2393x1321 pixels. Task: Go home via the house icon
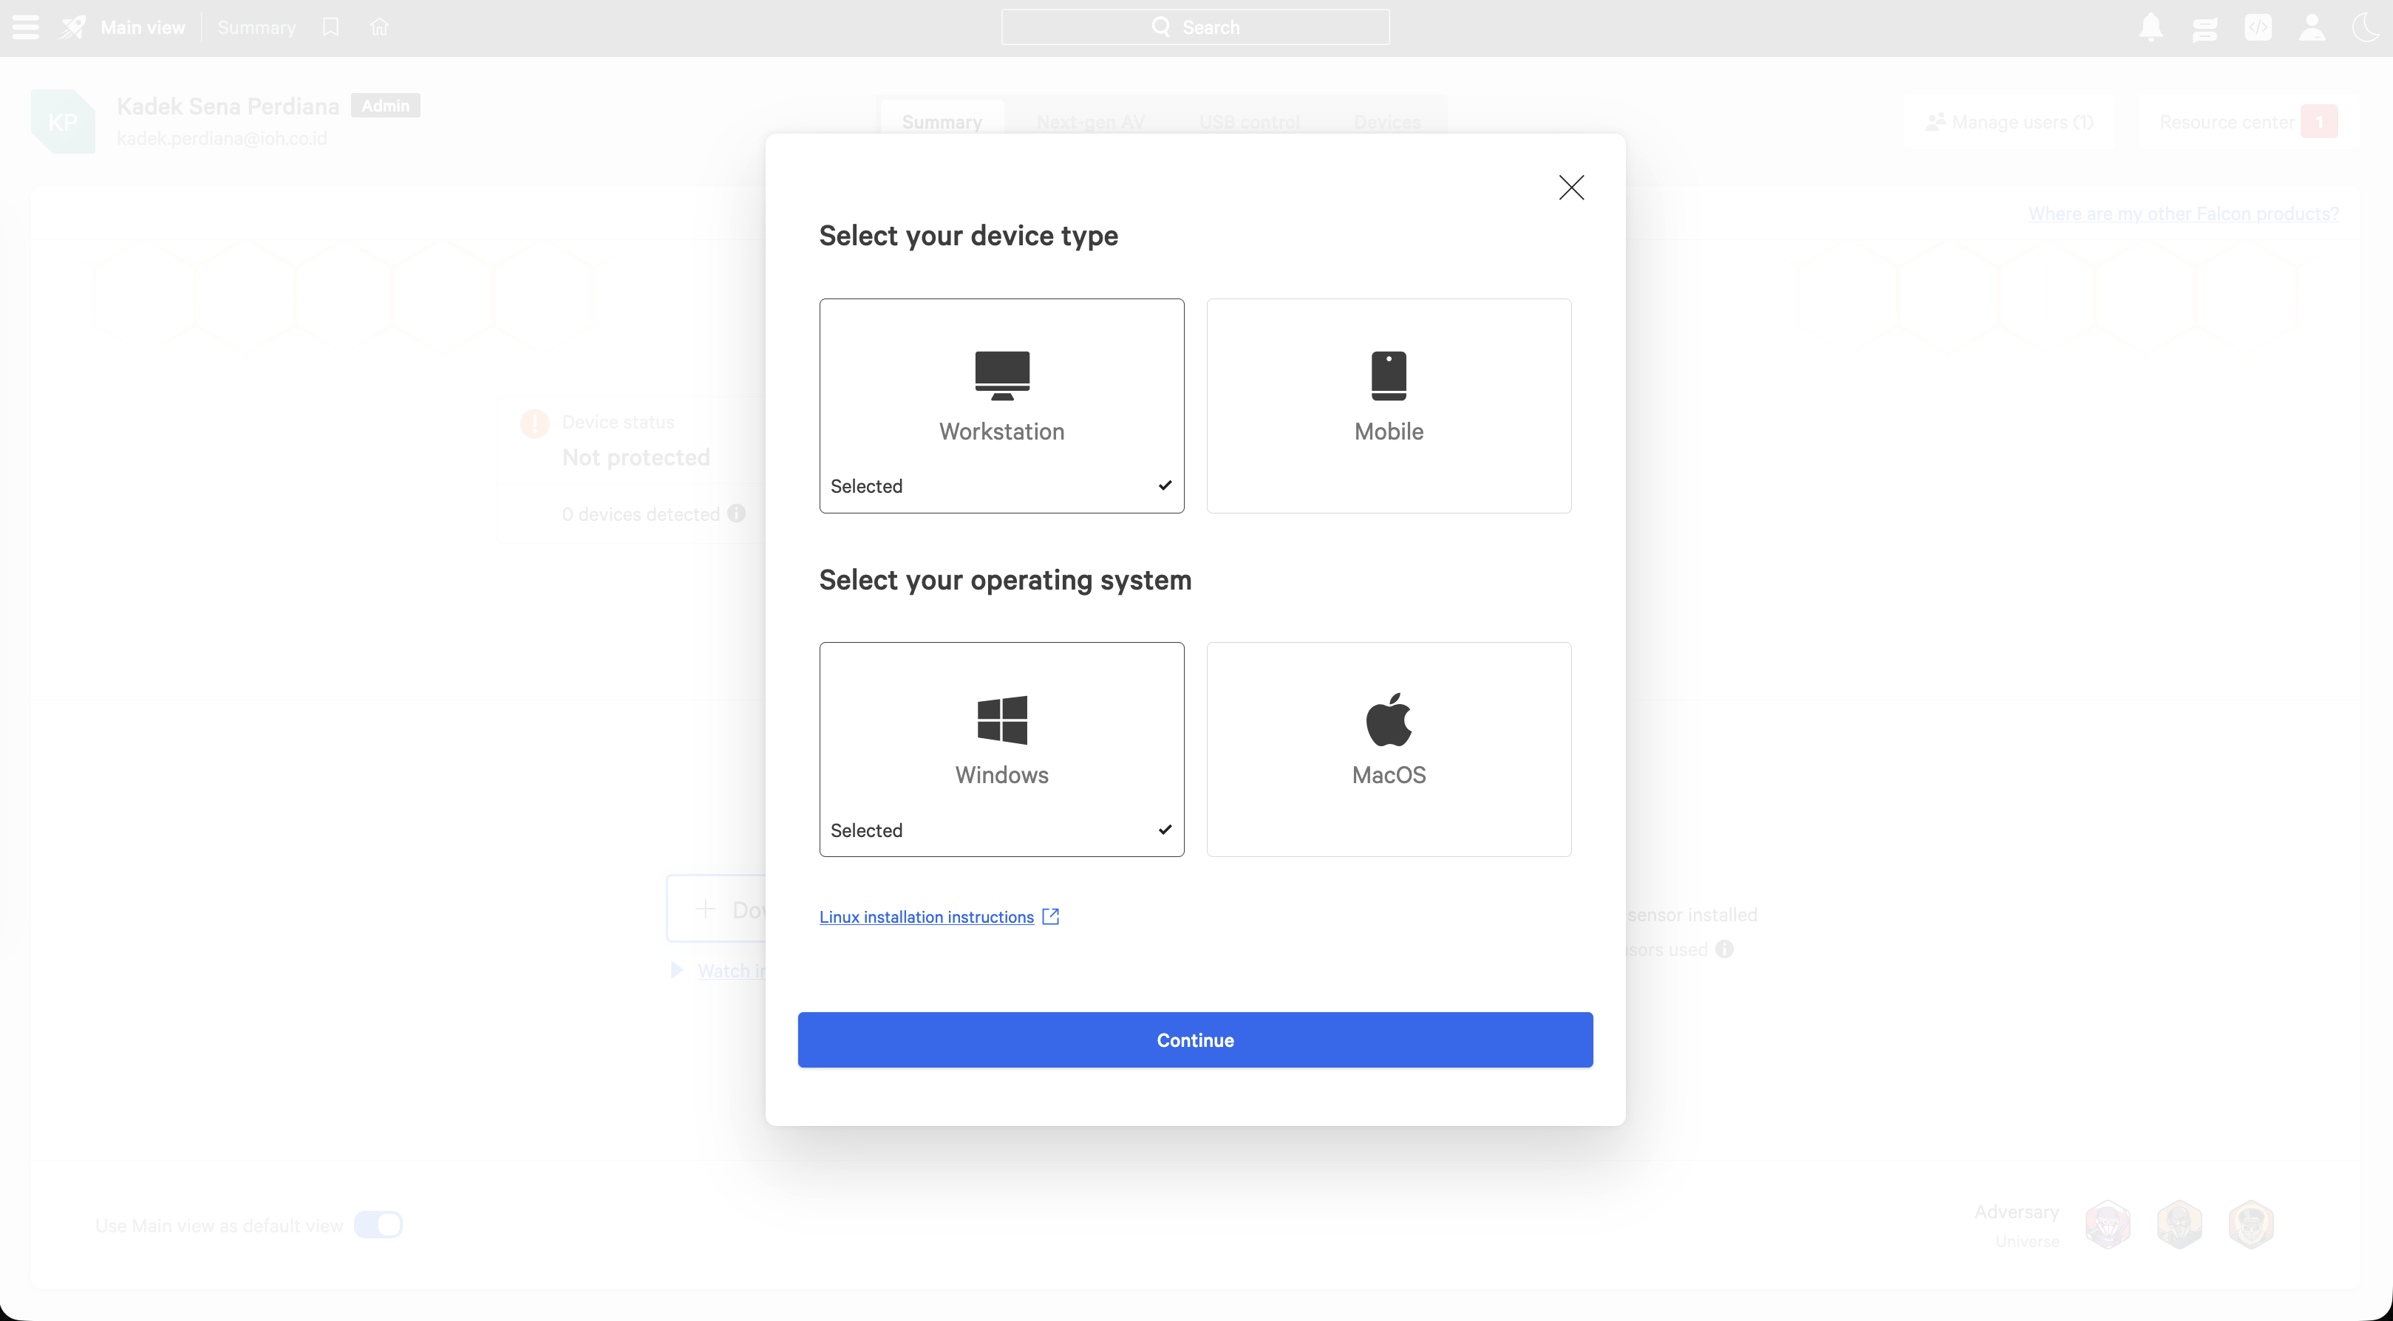pos(379,27)
